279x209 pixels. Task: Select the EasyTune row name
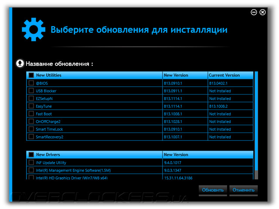[x=44, y=106]
